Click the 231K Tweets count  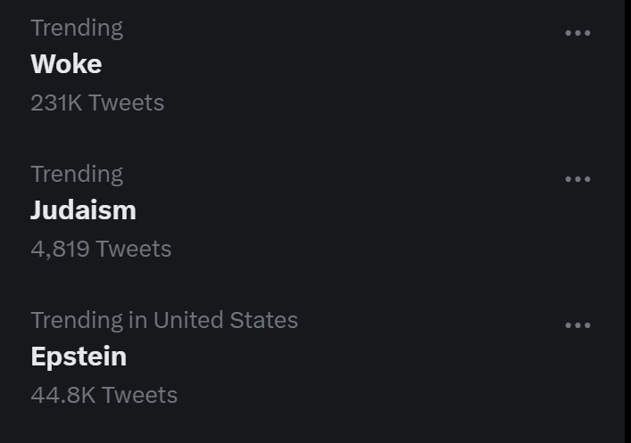click(x=97, y=103)
